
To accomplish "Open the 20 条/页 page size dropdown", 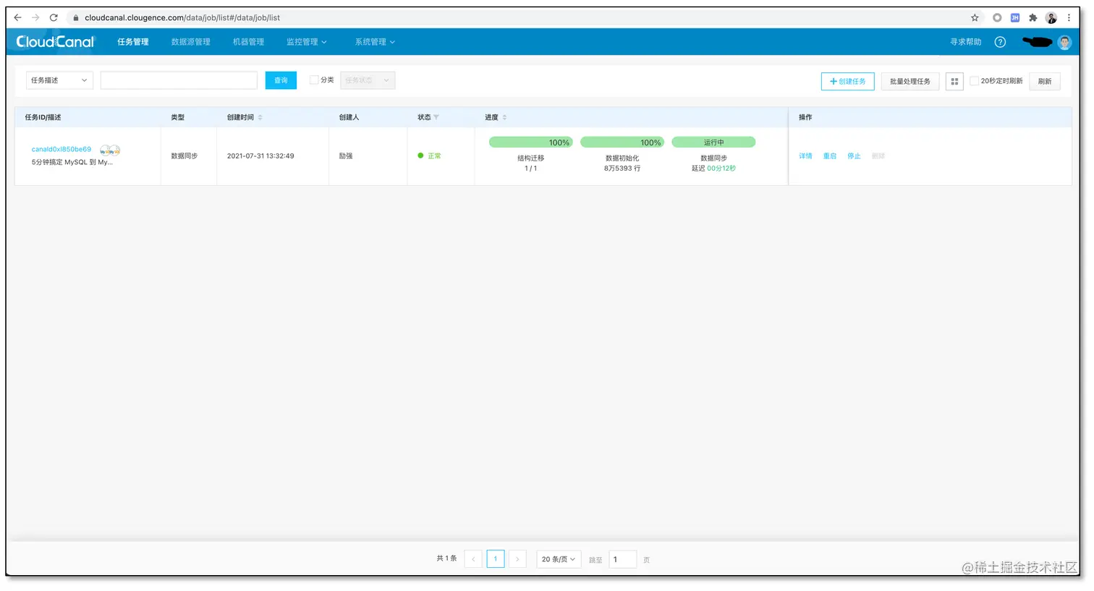I will [559, 559].
